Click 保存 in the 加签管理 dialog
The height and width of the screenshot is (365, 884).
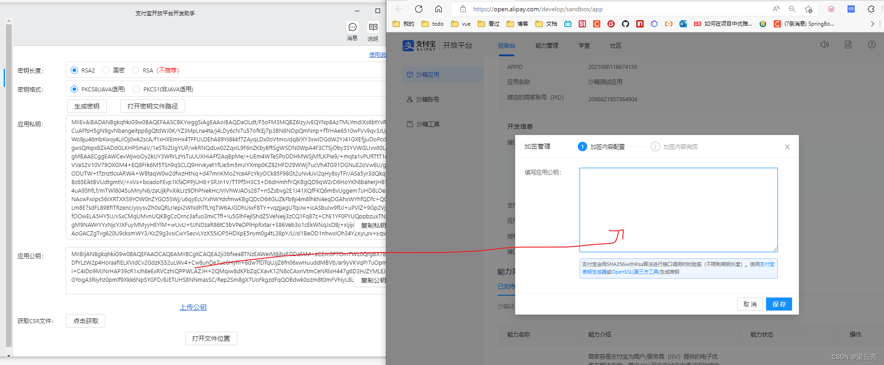click(779, 304)
